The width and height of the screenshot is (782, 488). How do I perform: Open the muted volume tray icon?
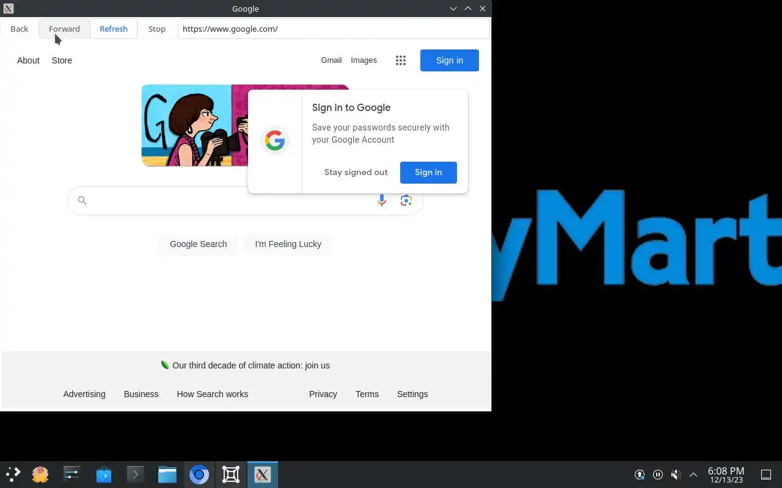click(676, 475)
